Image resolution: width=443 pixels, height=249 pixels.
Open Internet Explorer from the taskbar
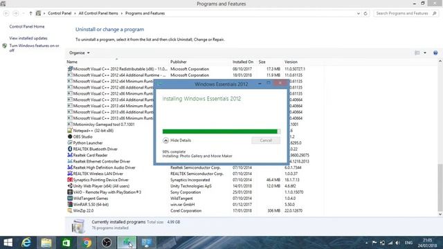pos(26,243)
